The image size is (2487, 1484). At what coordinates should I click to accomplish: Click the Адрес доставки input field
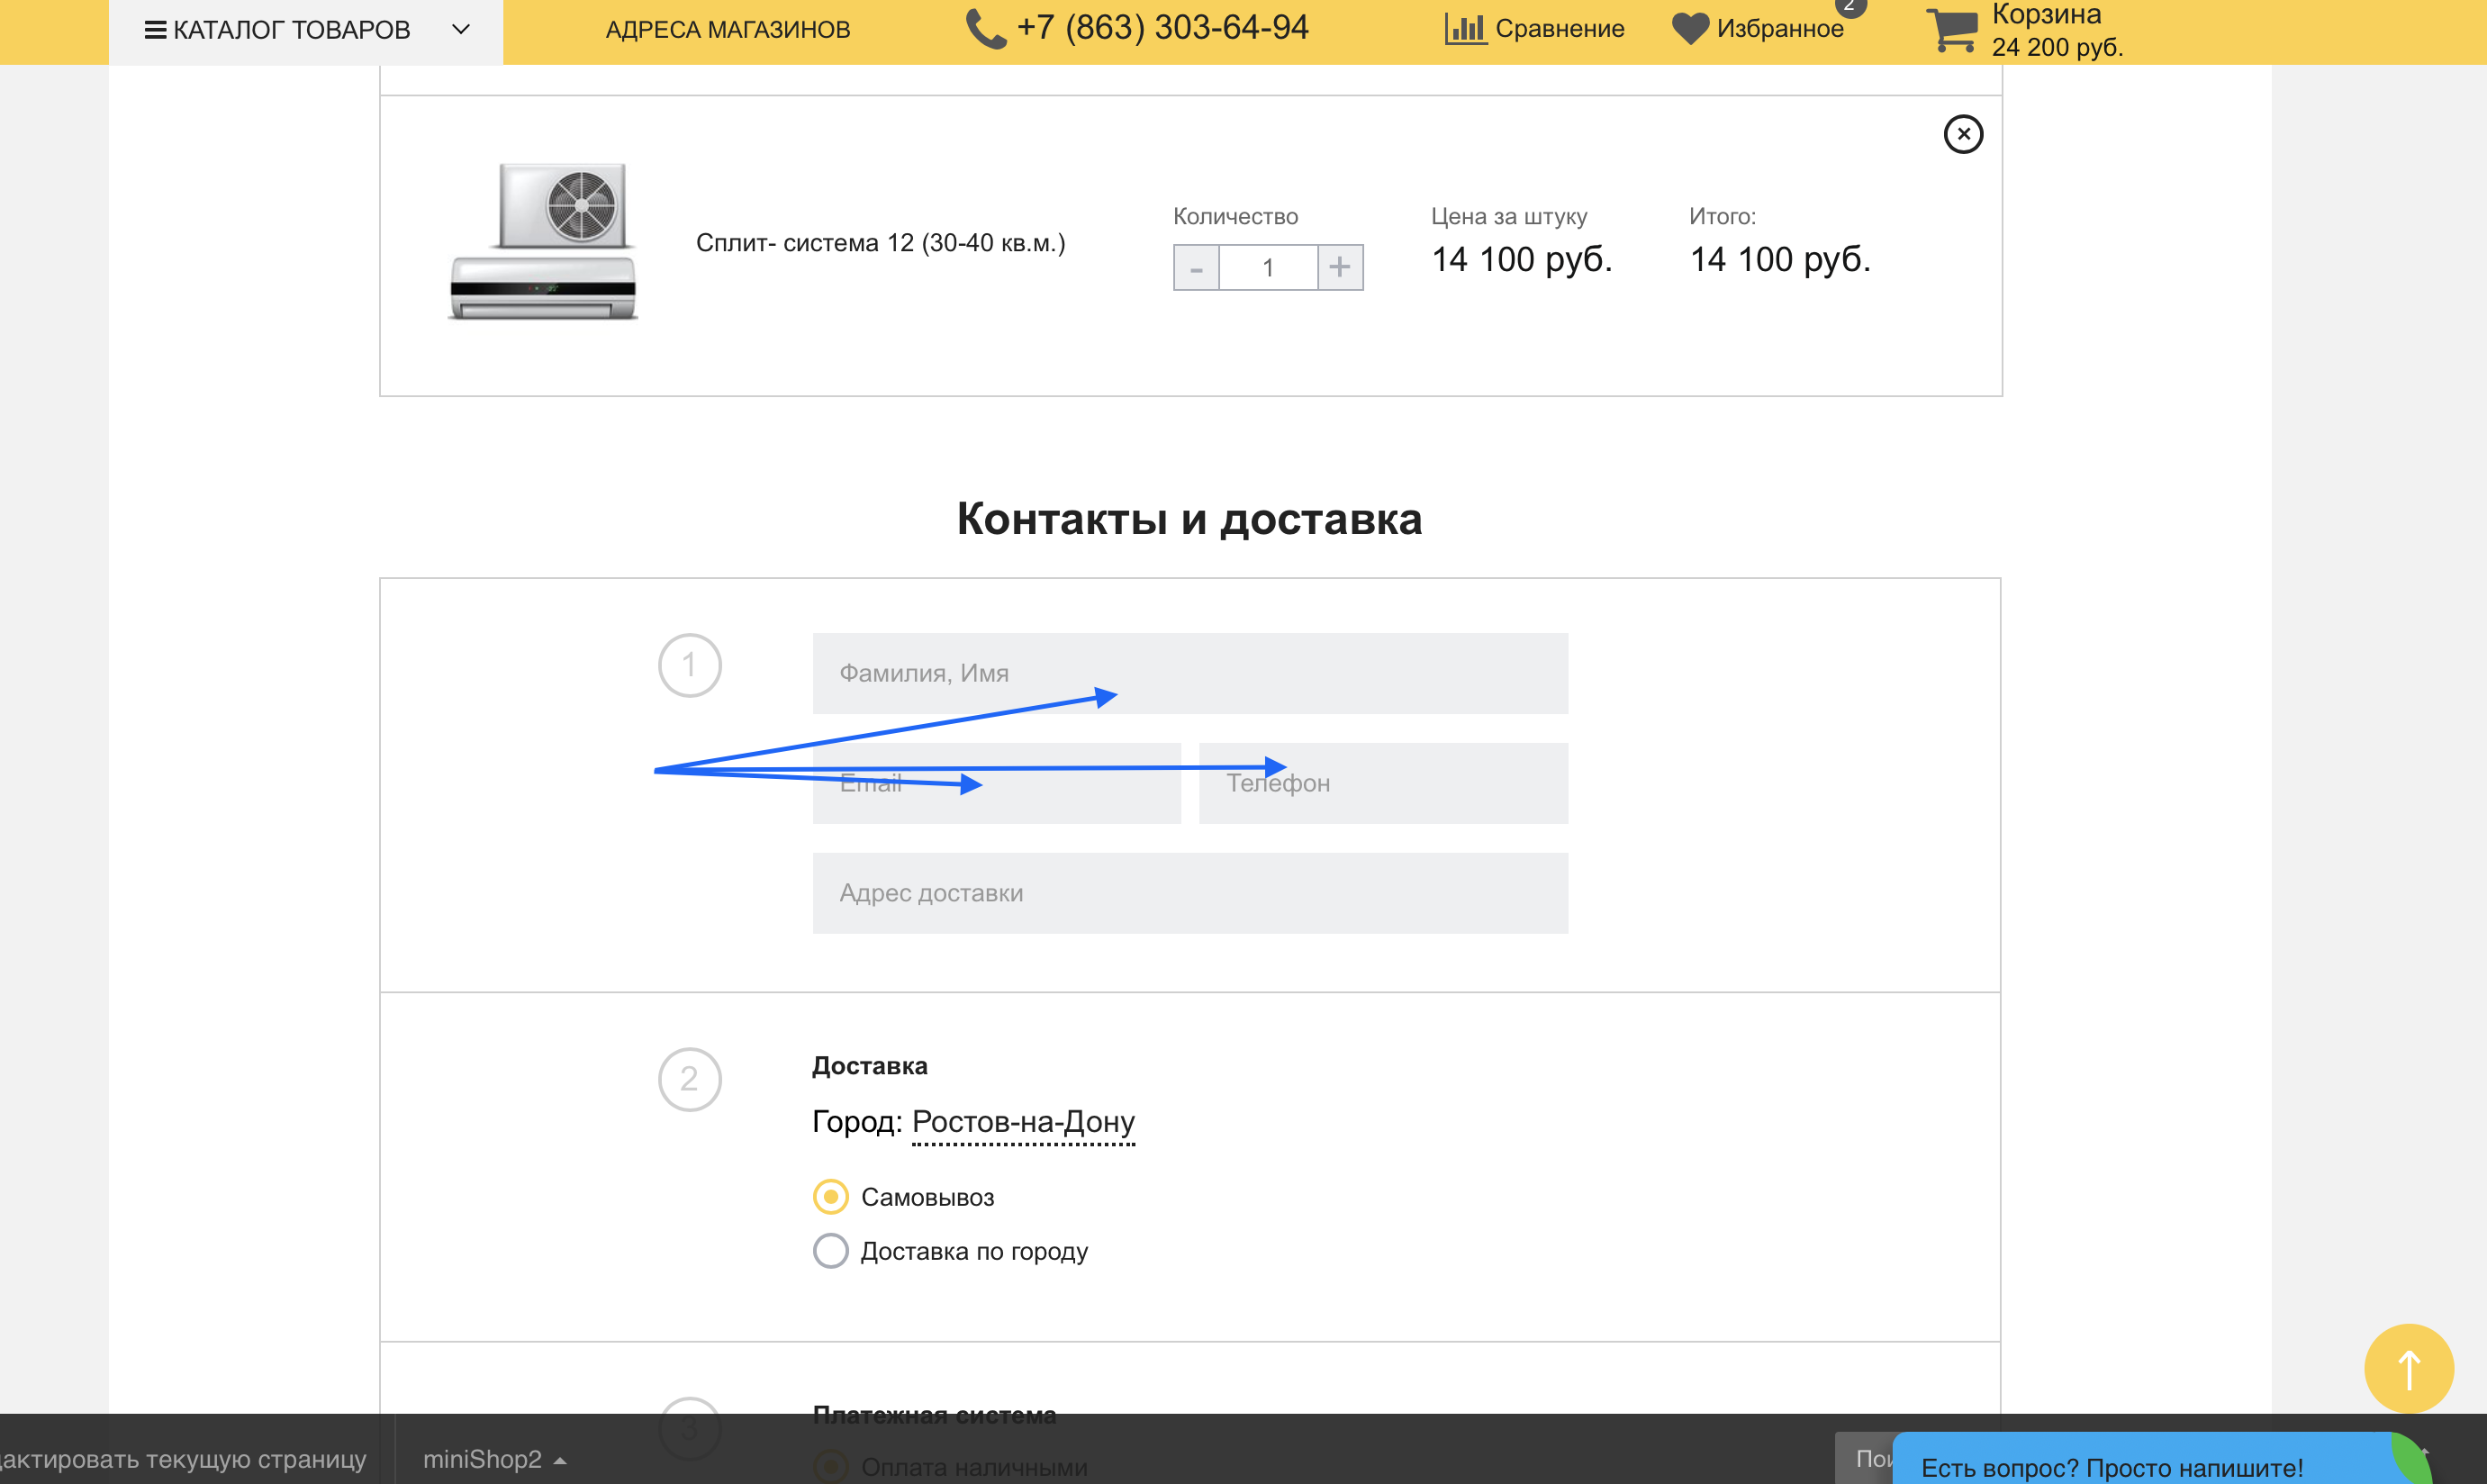[x=1190, y=893]
